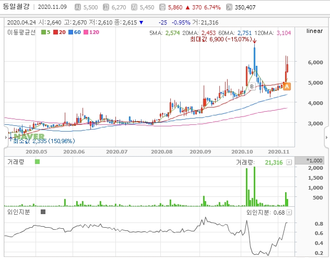Expand chart with right edge arrow
This screenshot has height=258, width=330.
[326, 137]
